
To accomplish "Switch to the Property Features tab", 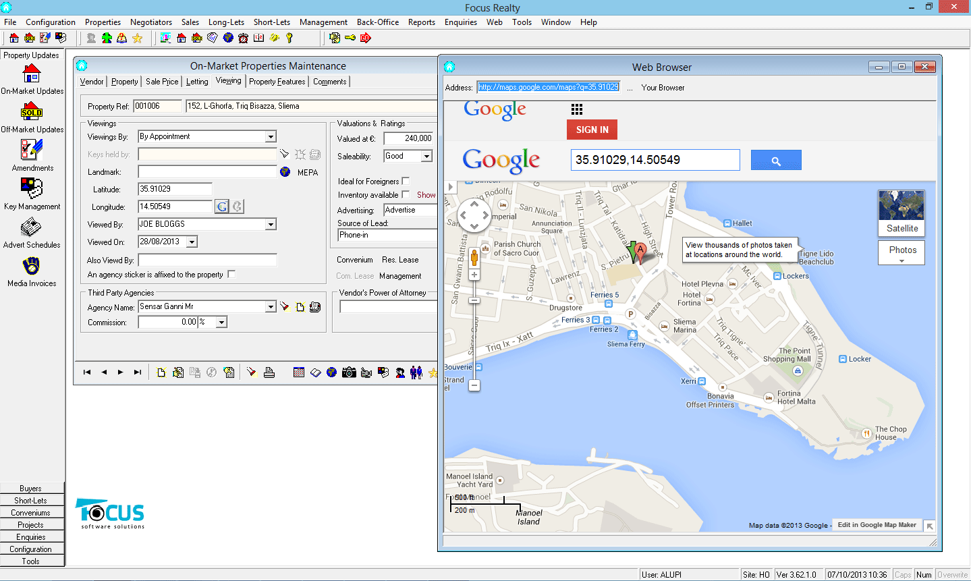I will pyautogui.click(x=277, y=82).
